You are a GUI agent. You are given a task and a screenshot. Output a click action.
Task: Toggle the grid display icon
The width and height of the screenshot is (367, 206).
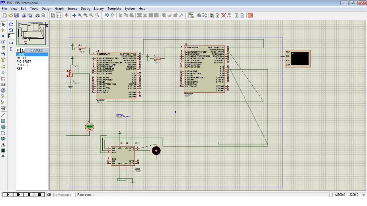[59, 15]
